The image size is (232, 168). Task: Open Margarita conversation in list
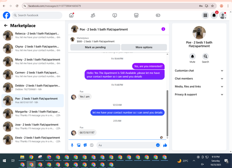coord(32,113)
